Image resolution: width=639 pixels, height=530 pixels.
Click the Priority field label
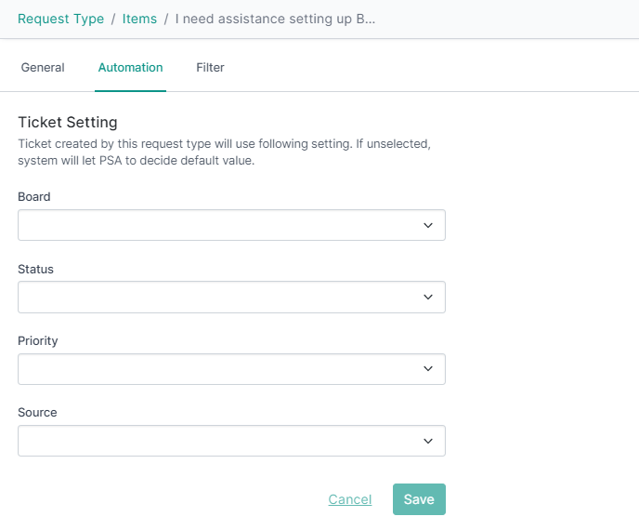click(x=38, y=341)
